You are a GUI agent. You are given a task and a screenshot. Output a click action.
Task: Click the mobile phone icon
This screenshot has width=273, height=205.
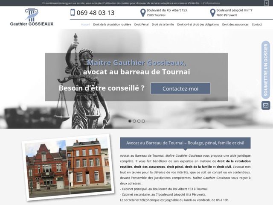73,12
